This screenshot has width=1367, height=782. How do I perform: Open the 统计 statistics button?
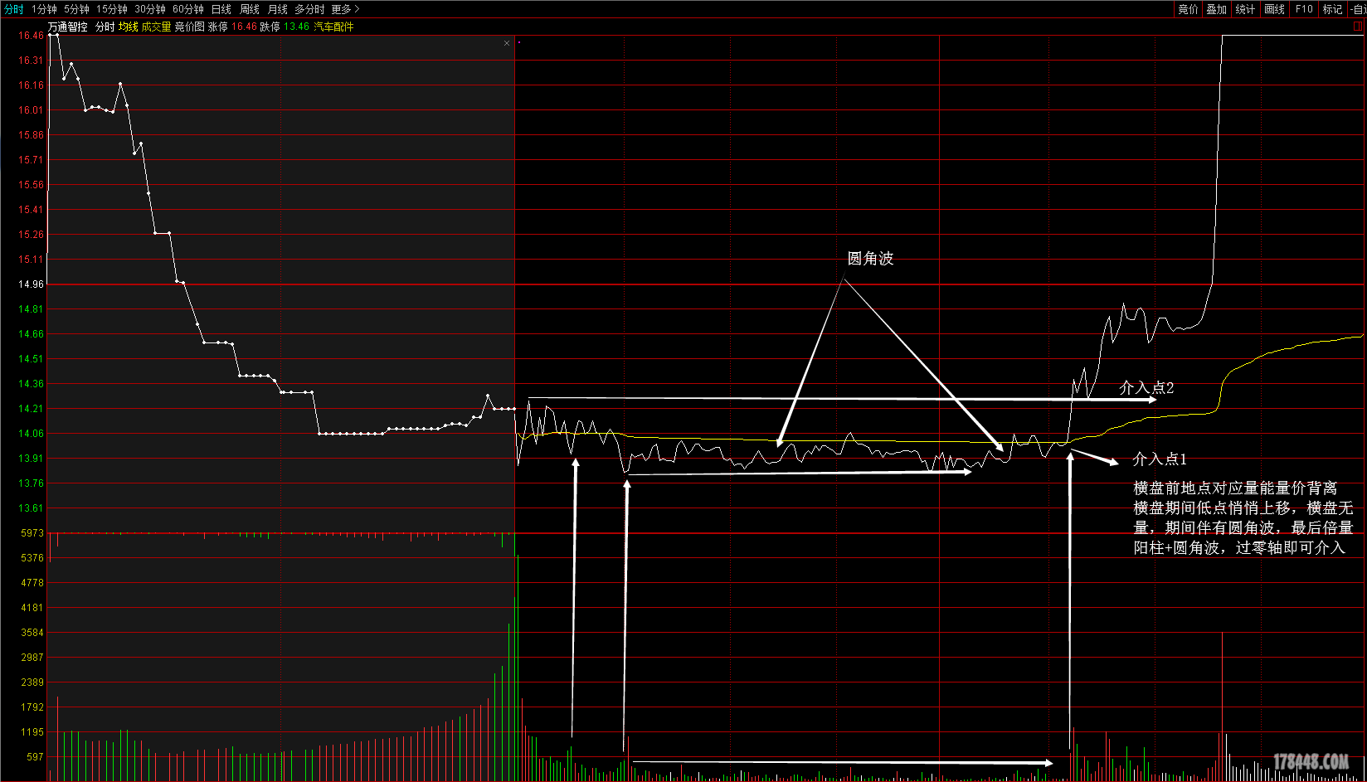tap(1245, 9)
